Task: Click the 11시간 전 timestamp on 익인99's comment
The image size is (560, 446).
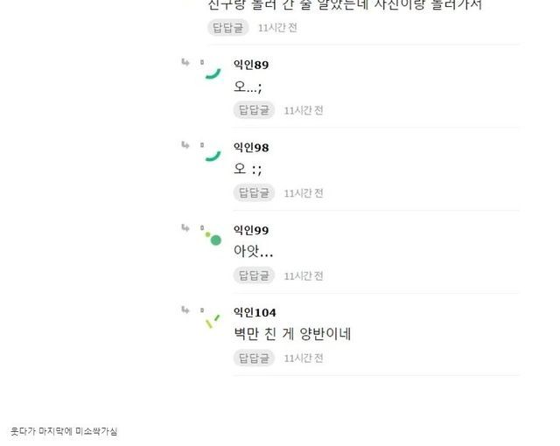Action: tap(304, 276)
